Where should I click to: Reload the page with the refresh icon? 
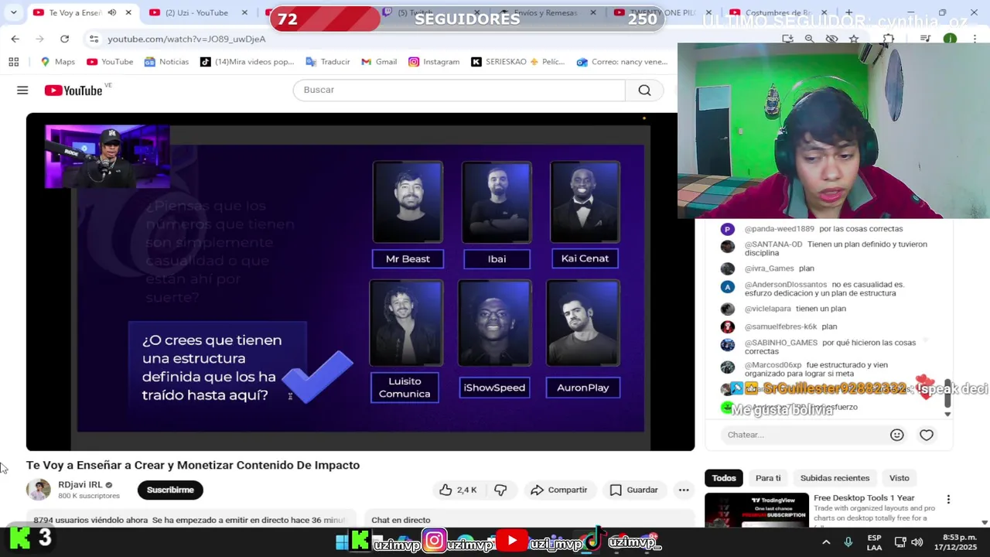tap(64, 39)
